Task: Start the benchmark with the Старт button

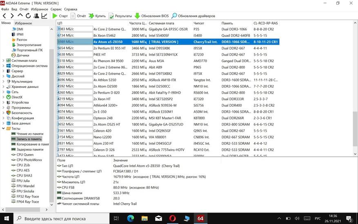Action: [60, 16]
